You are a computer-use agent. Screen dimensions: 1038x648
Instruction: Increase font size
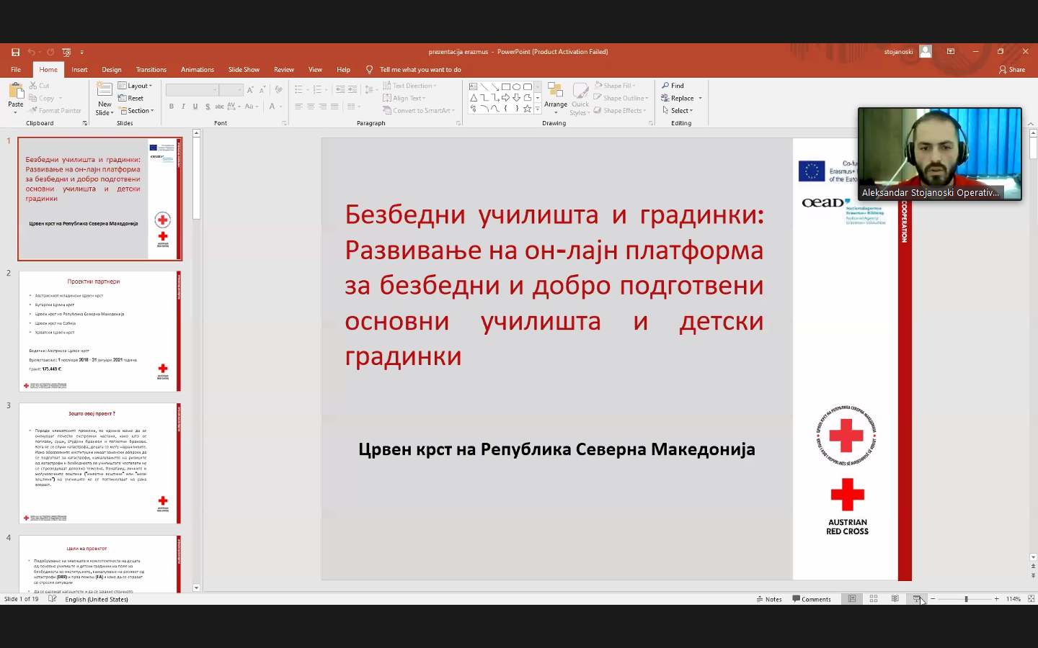click(x=250, y=89)
